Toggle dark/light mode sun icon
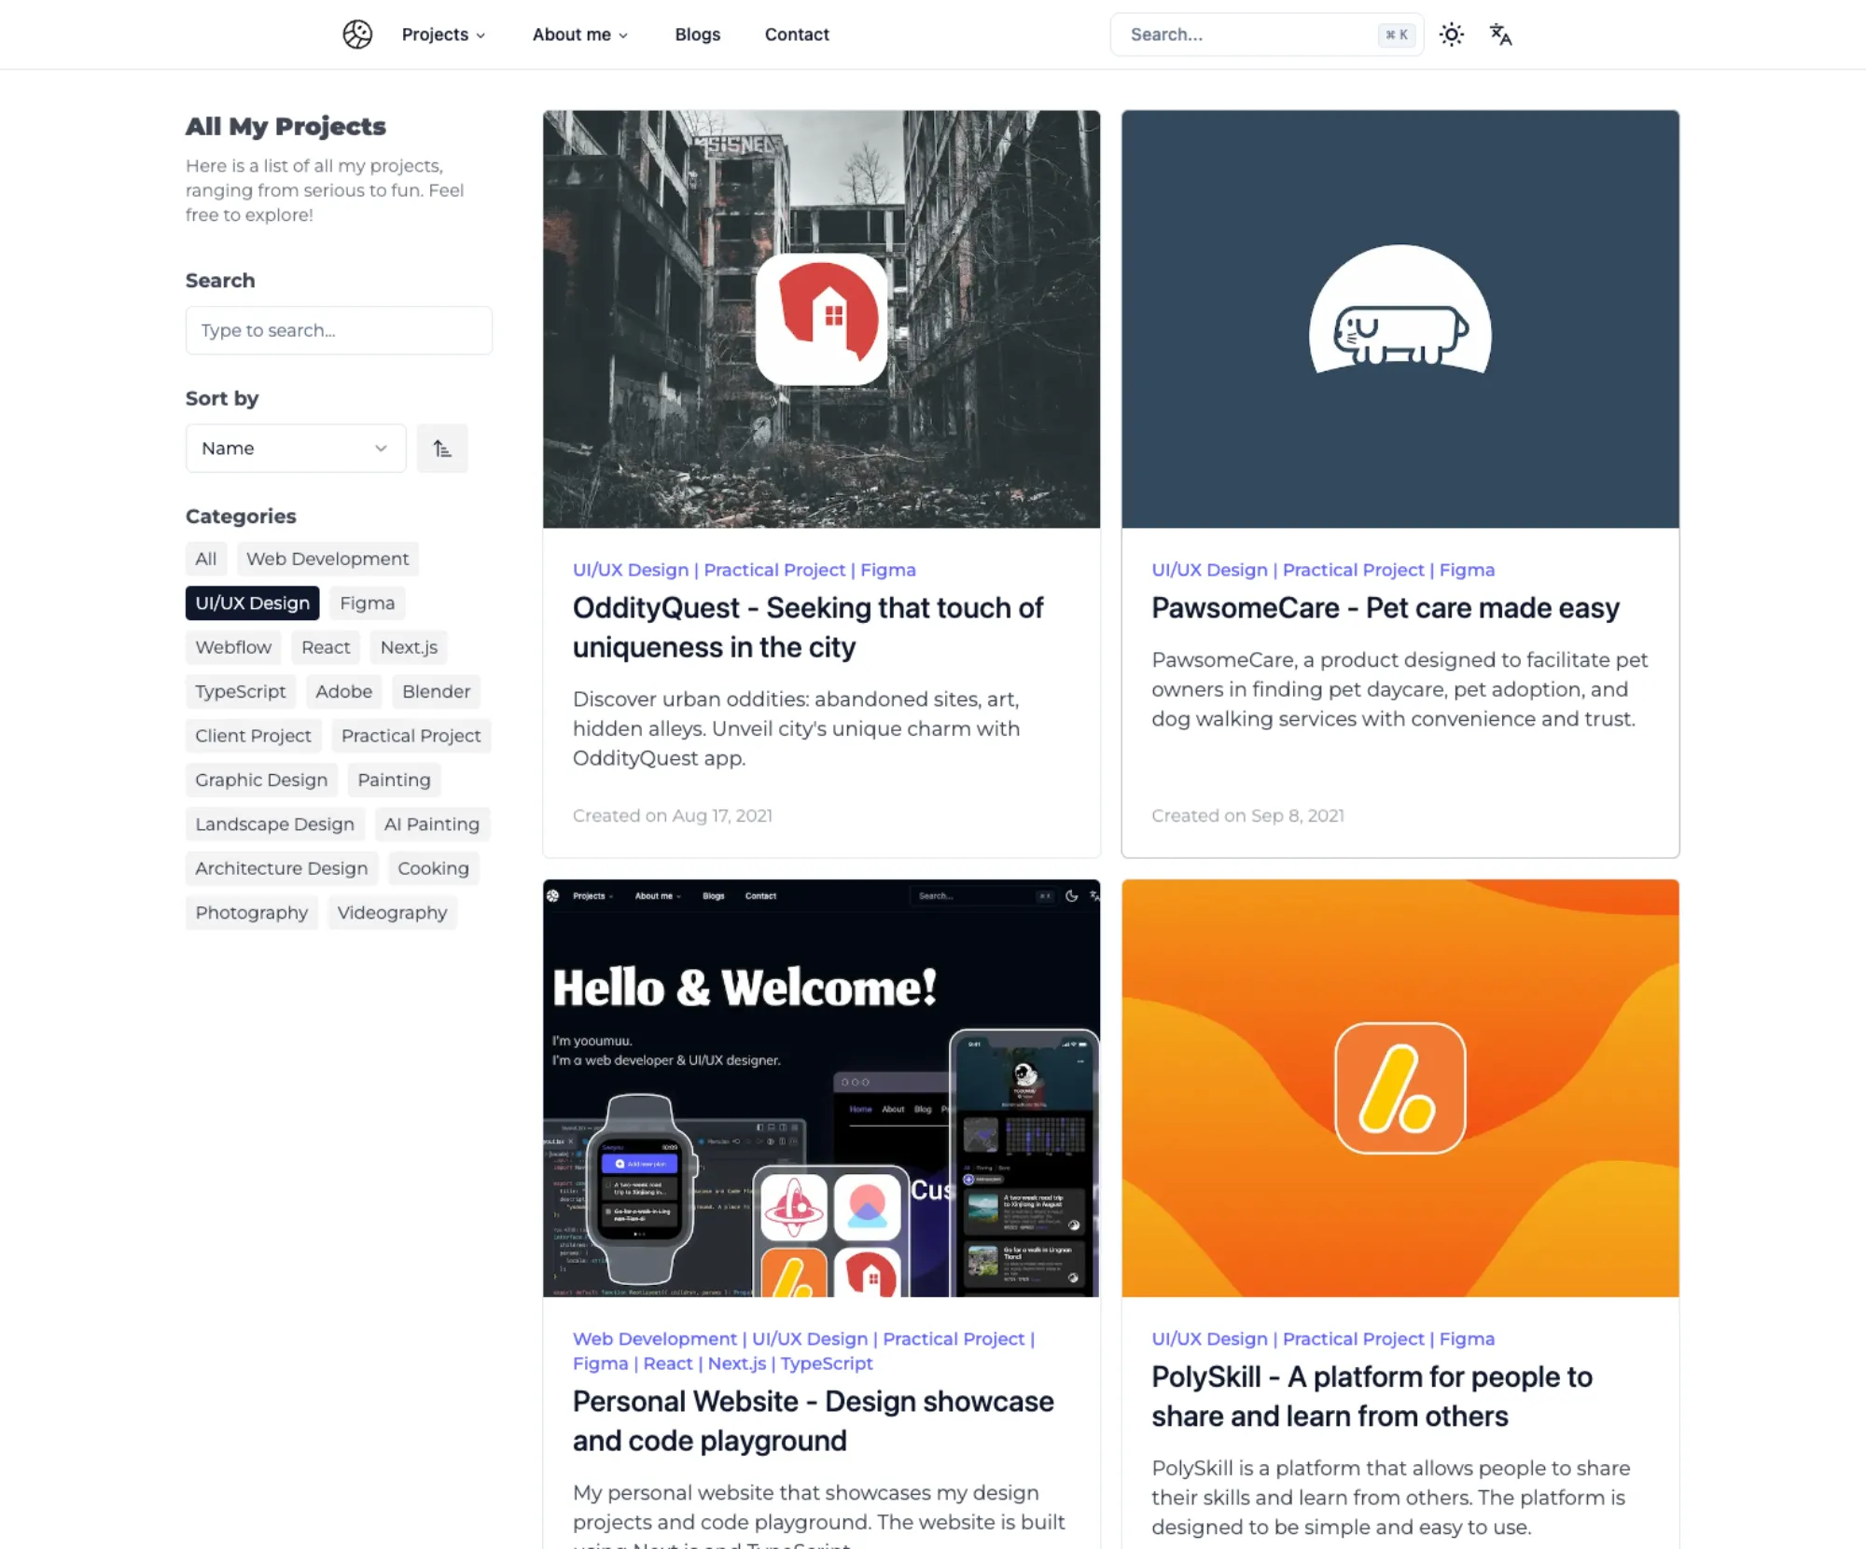 [x=1451, y=35]
